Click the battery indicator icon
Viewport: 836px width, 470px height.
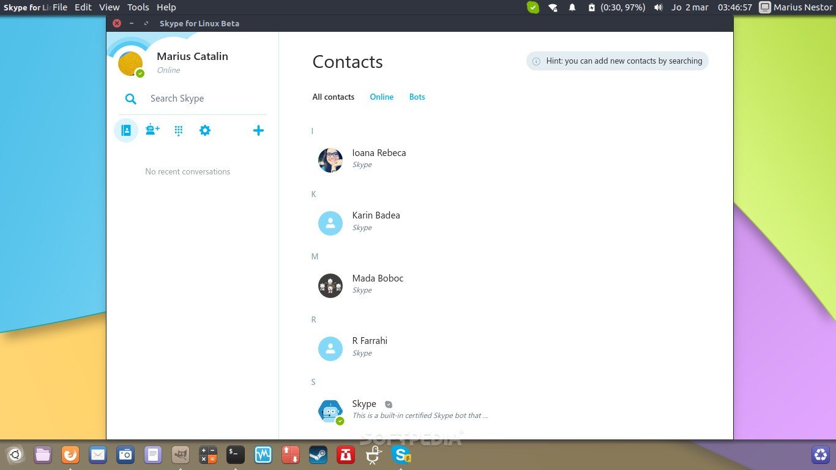(x=591, y=7)
